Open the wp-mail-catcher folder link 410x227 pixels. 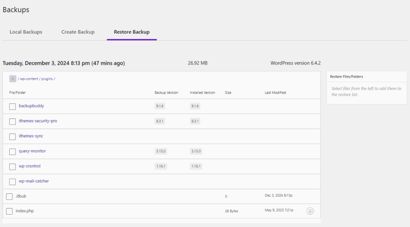click(34, 181)
